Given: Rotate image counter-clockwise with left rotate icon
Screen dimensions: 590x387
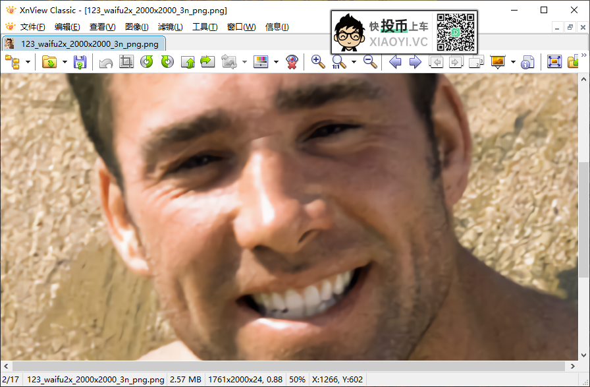Looking at the screenshot, I should coord(147,61).
